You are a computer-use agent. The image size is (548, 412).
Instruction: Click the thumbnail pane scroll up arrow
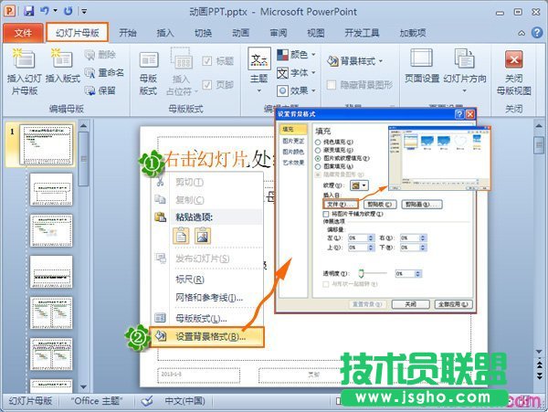pos(83,126)
